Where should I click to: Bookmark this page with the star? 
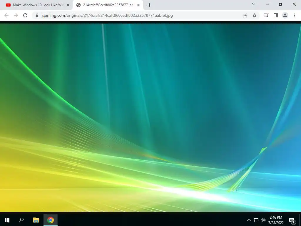[x=255, y=15]
